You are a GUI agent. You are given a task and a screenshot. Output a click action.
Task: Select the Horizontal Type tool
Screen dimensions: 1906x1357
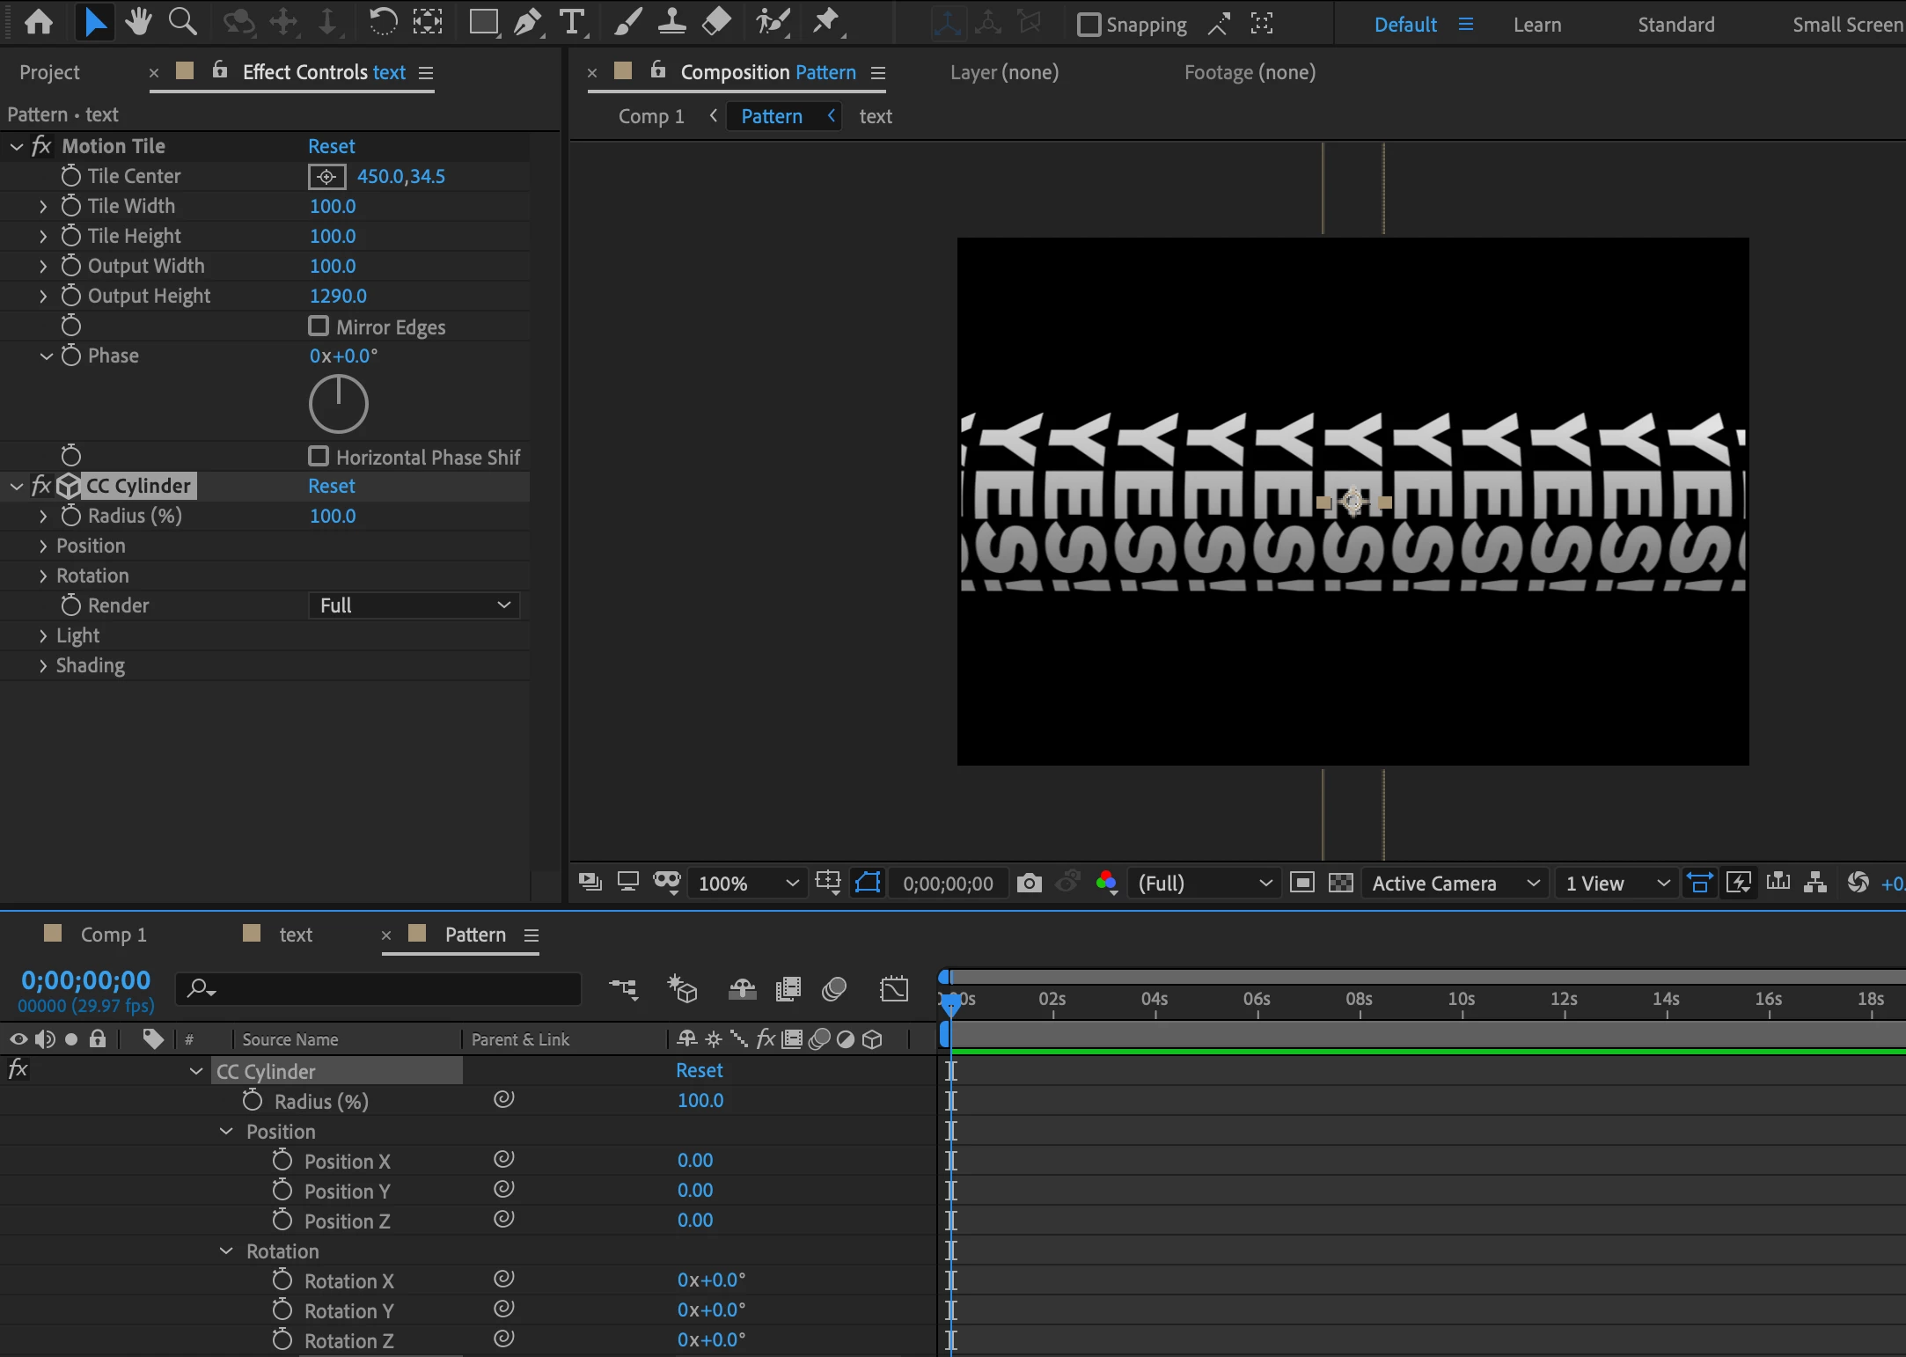[x=572, y=21]
